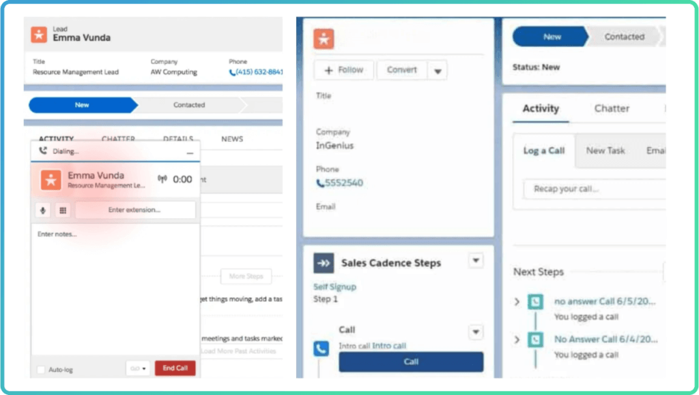Click the signal strength icon beside 0:00
This screenshot has width=699, height=395.
162,179
